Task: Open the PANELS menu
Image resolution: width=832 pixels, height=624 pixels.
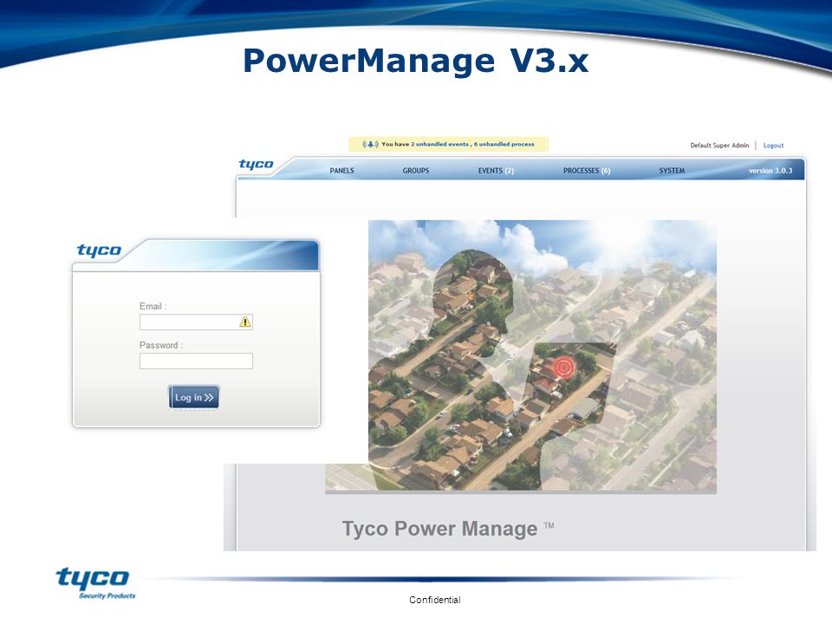Action: (x=341, y=171)
